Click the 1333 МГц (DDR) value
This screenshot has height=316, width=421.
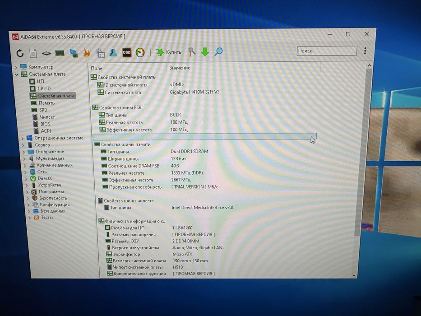187,173
